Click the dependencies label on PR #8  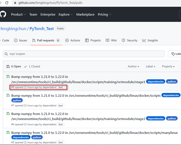click(x=156, y=82)
